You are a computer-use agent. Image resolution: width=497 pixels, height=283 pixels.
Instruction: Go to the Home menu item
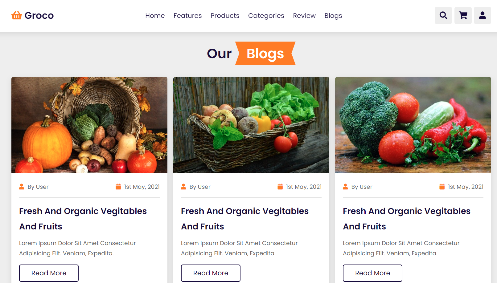point(155,16)
